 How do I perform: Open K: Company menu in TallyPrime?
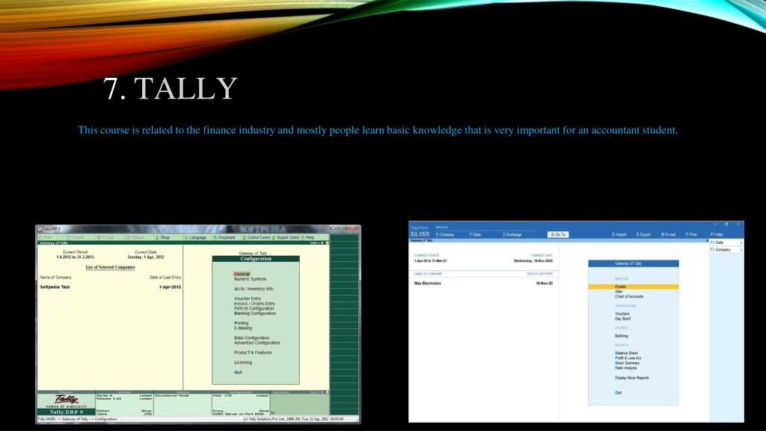445,234
